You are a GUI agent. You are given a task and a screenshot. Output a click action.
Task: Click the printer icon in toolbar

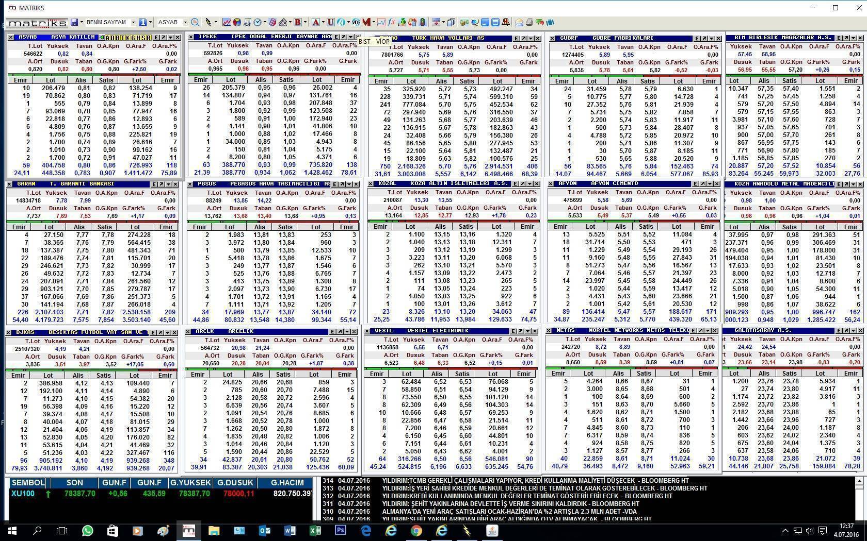click(529, 22)
